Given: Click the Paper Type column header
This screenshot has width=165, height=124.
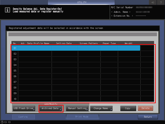Looking at the screenshot, I should point(109,43).
